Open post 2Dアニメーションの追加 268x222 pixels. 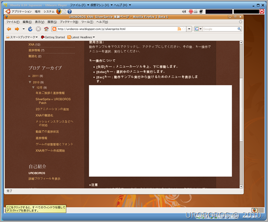pyautogui.click(x=52, y=109)
